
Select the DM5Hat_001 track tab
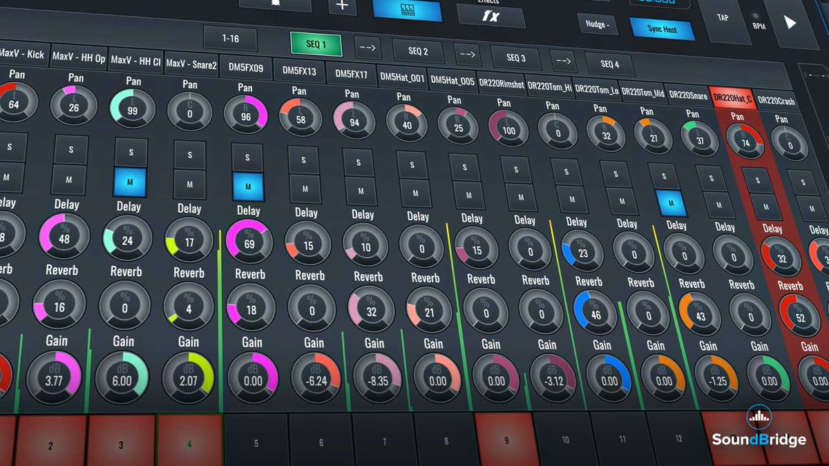(402, 78)
